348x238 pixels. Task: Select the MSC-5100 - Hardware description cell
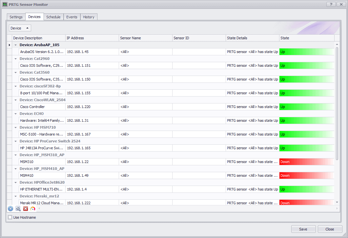click(x=42, y=134)
